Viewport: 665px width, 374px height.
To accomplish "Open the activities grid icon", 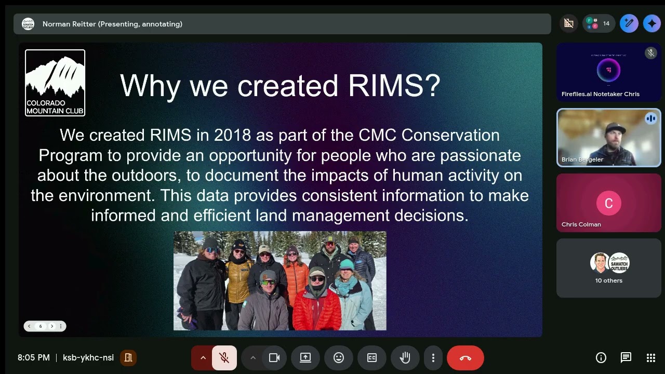I will (x=651, y=357).
